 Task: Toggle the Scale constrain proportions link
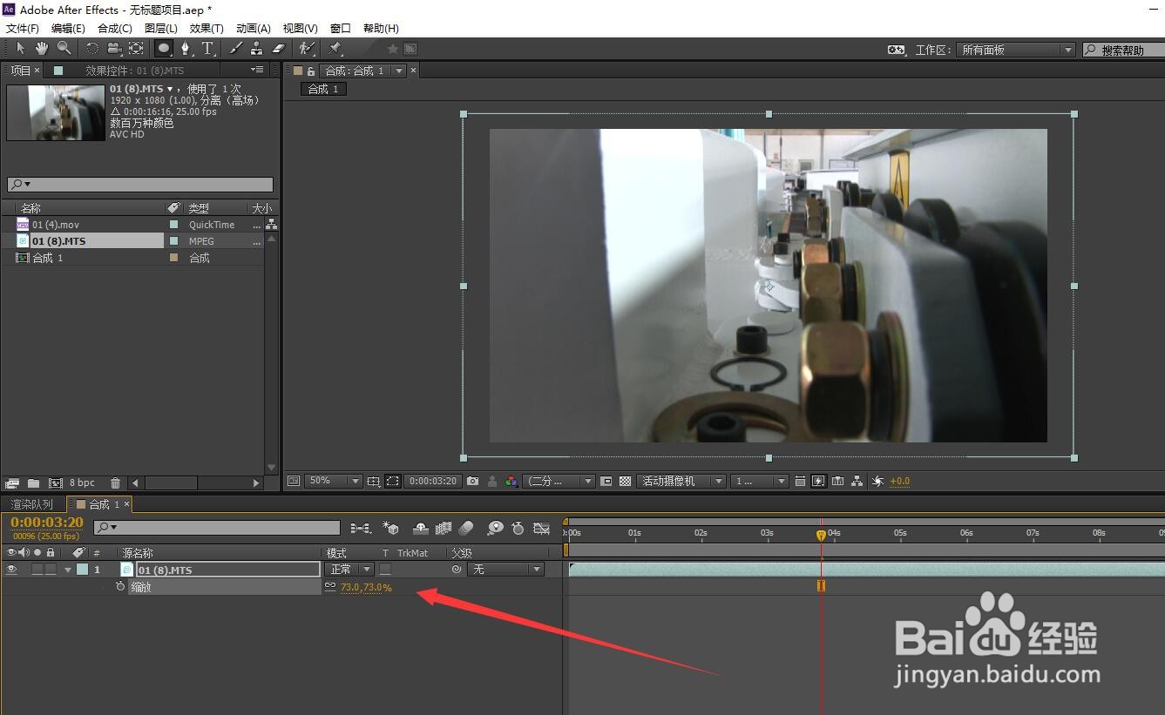(x=330, y=587)
